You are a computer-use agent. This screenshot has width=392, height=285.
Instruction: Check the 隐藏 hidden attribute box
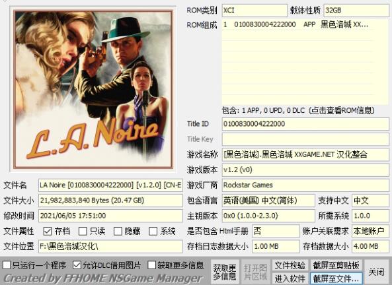point(118,231)
